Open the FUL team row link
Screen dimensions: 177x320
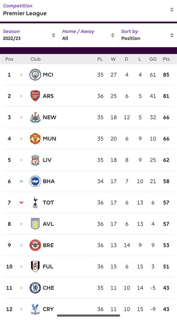pos(88,266)
